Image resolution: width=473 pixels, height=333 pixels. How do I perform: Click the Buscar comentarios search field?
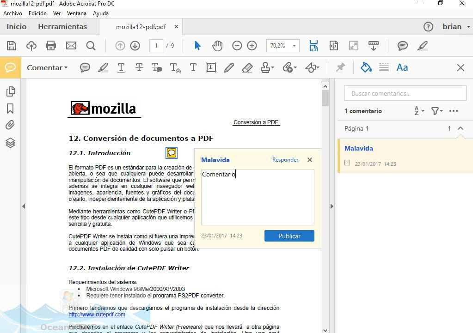pyautogui.click(x=405, y=93)
